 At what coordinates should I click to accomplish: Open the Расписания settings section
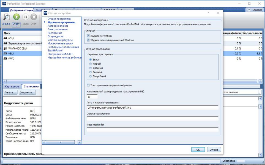pyautogui.click(x=56, y=33)
